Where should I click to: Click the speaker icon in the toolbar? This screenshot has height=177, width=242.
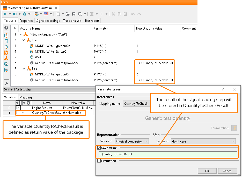(x=15, y=14)
